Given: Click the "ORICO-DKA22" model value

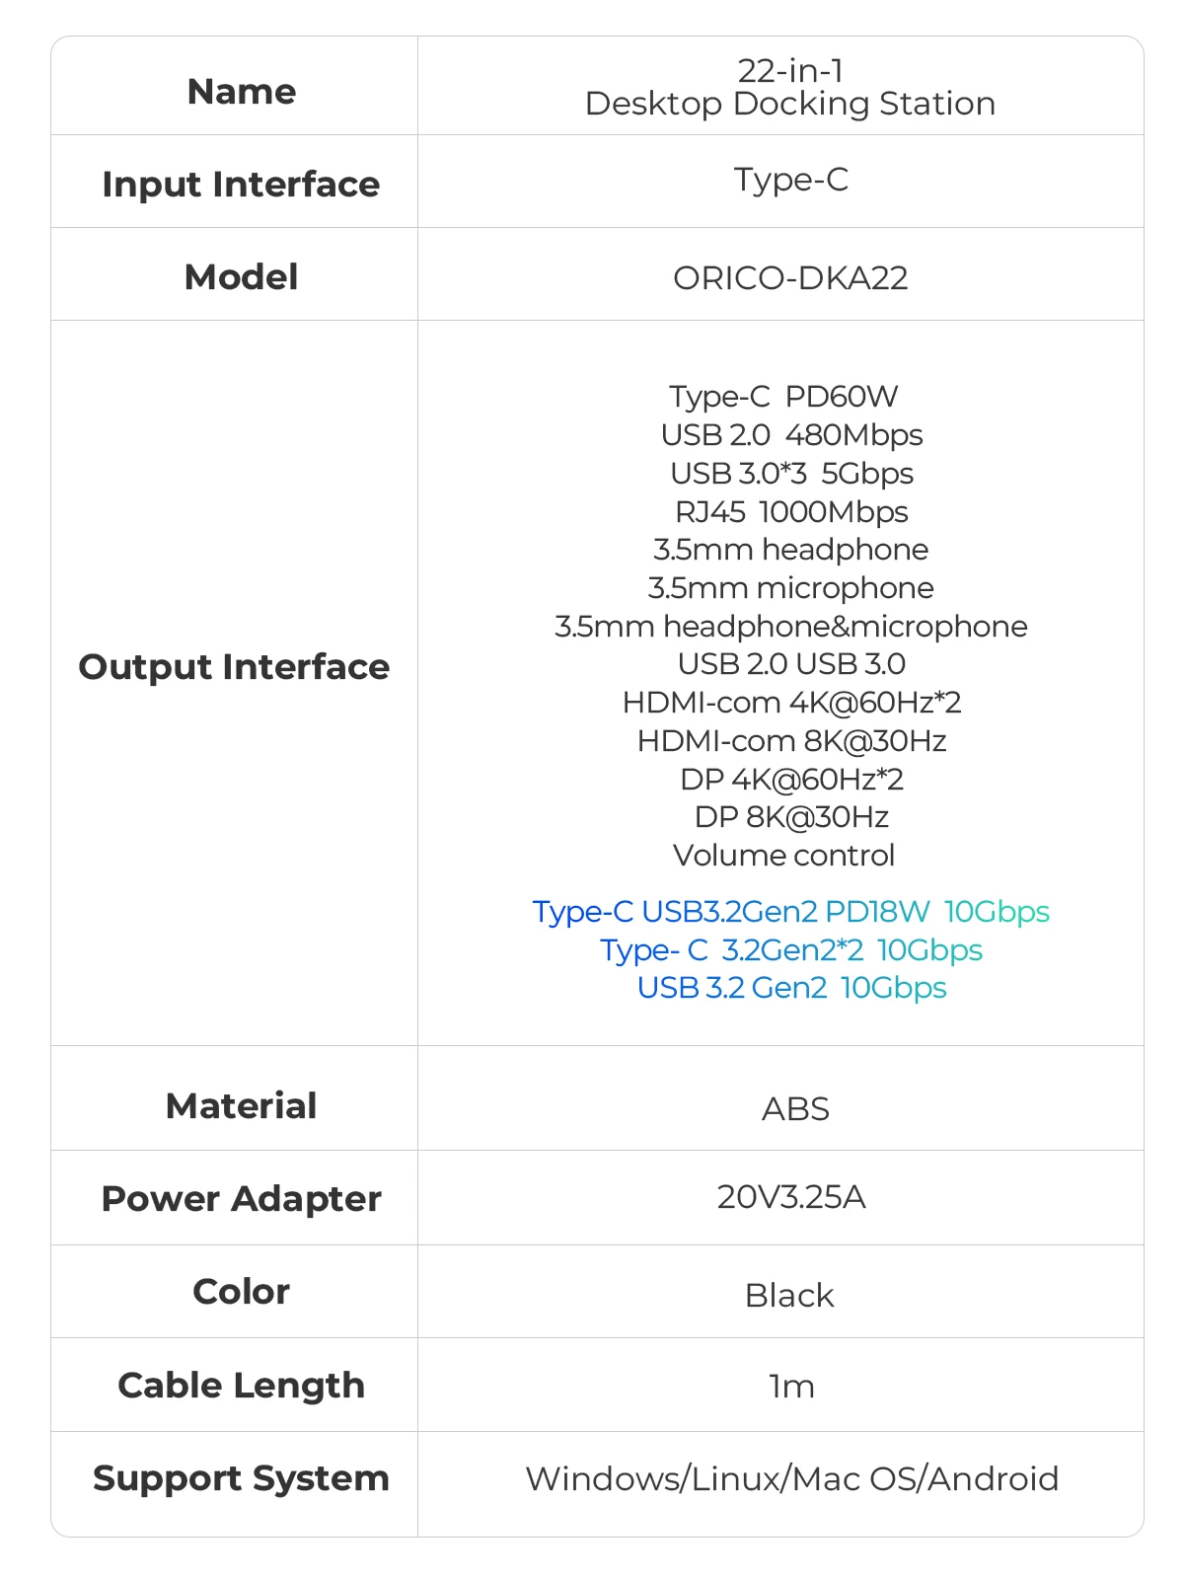Looking at the screenshot, I should pos(790,278).
